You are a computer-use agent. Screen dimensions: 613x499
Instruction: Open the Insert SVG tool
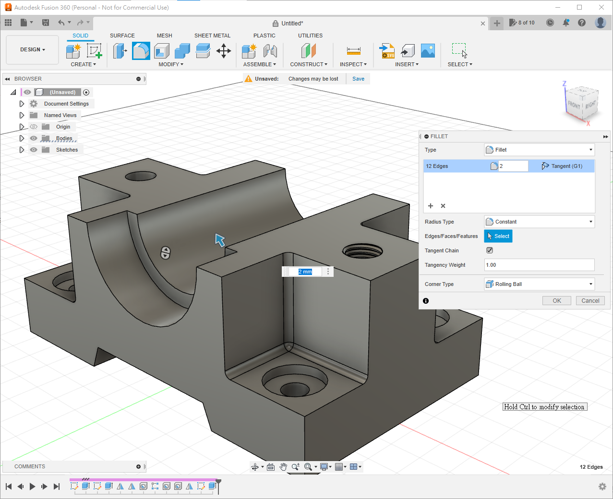coord(387,51)
